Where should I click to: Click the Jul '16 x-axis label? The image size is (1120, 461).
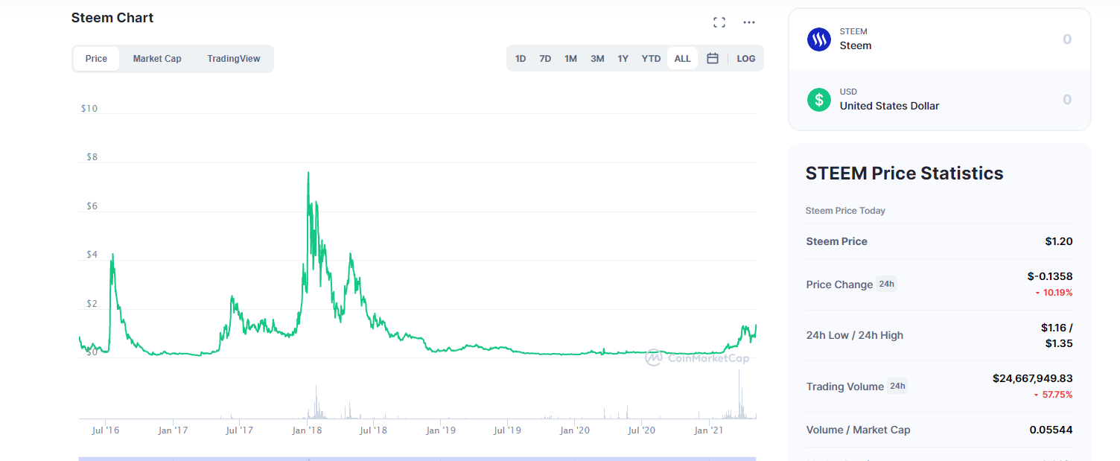click(106, 430)
